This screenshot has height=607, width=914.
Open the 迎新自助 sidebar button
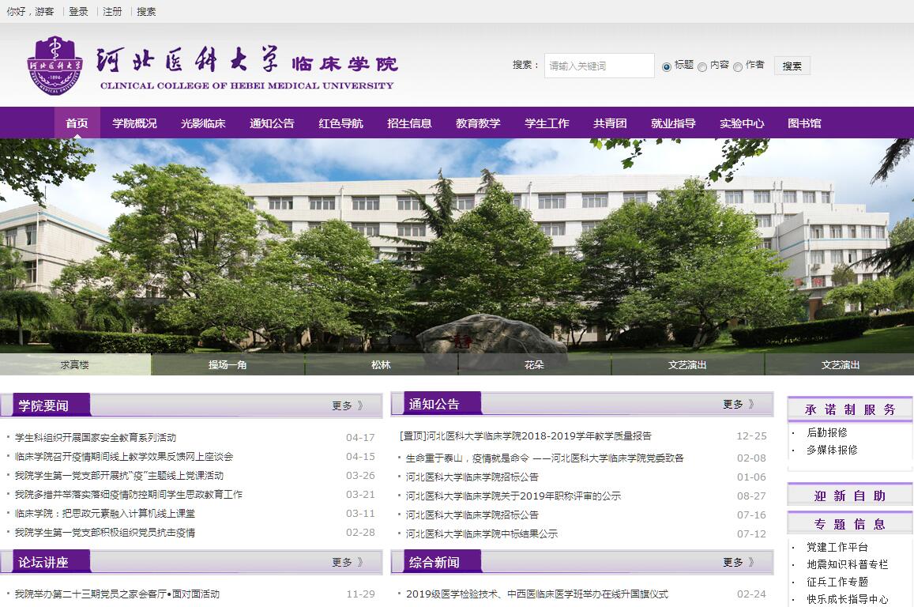coord(849,496)
